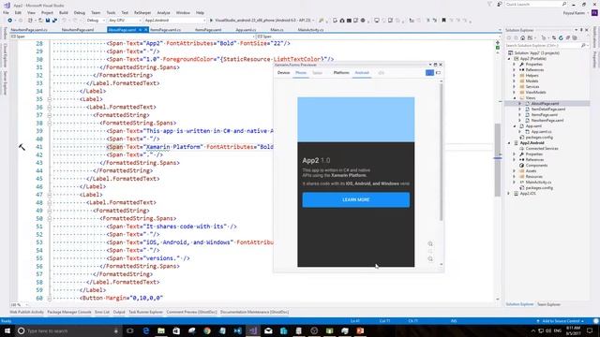600x337 pixels.
Task: Open the Any CPU platform dropdown
Action: 125,21
